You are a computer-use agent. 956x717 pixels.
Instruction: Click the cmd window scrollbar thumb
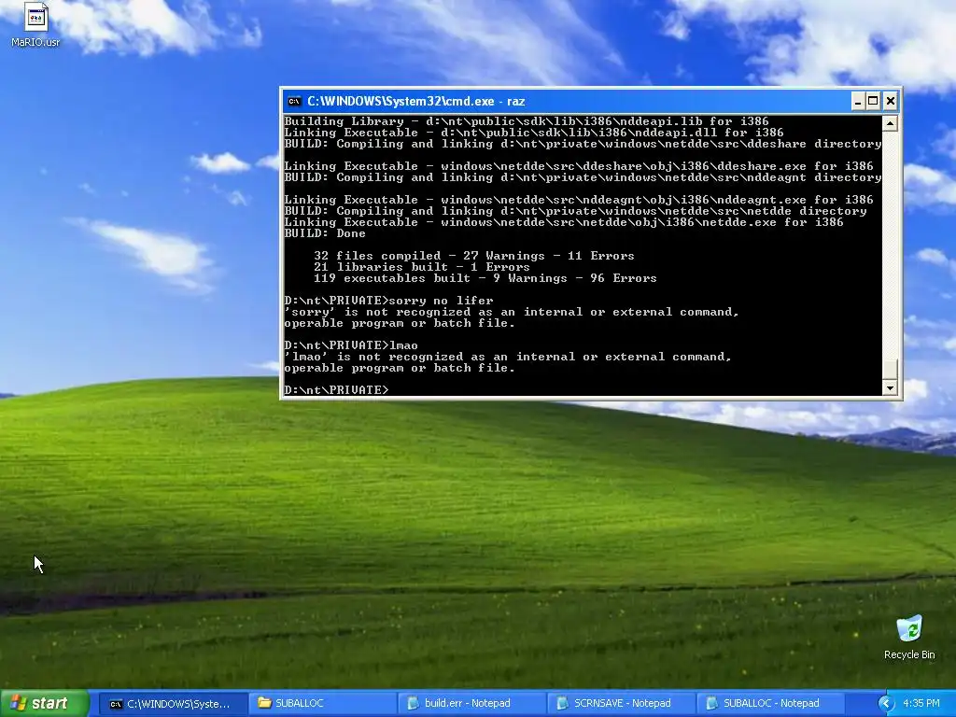pos(890,370)
